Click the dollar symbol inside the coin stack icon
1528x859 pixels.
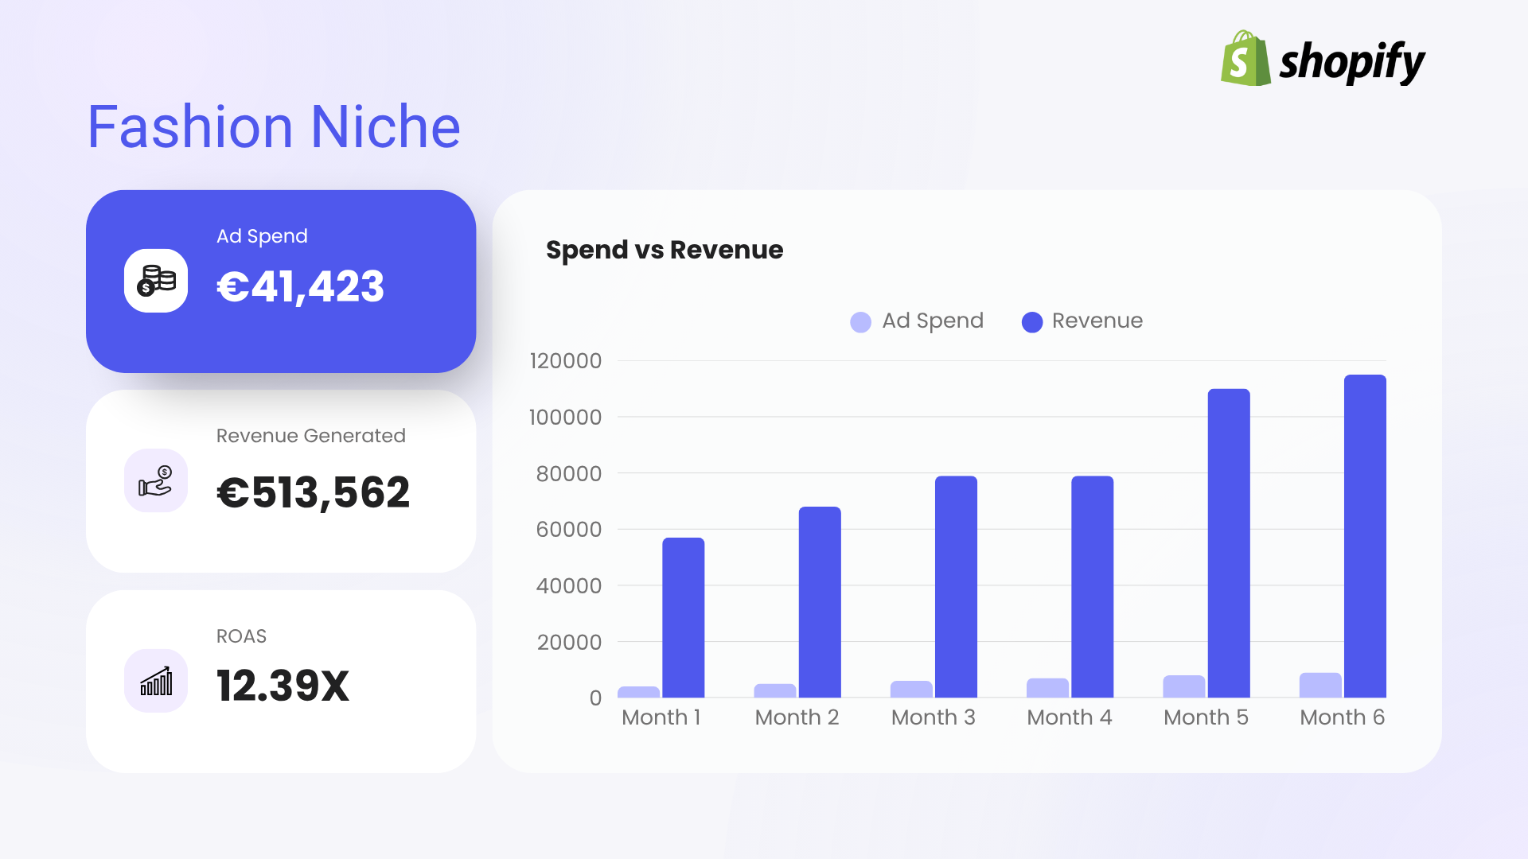146,288
